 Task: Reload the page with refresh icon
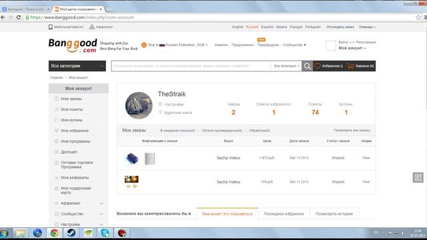(x=19, y=17)
